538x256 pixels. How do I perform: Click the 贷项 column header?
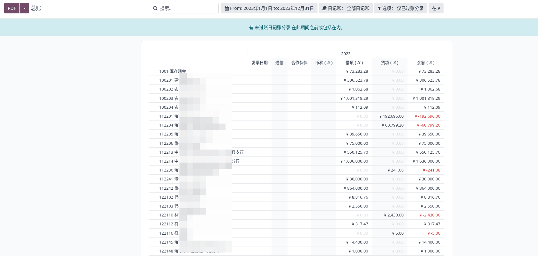[x=390, y=63]
